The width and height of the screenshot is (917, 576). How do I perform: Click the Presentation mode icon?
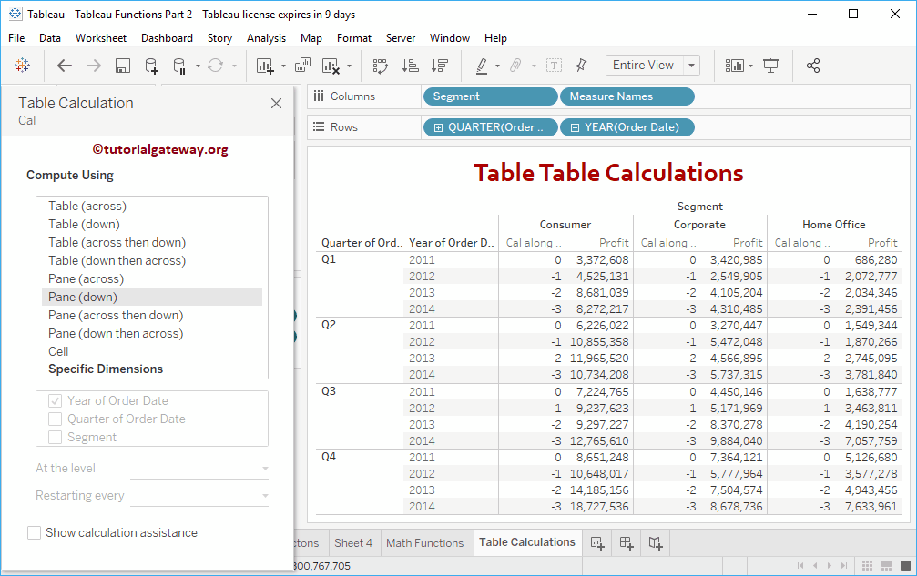771,66
